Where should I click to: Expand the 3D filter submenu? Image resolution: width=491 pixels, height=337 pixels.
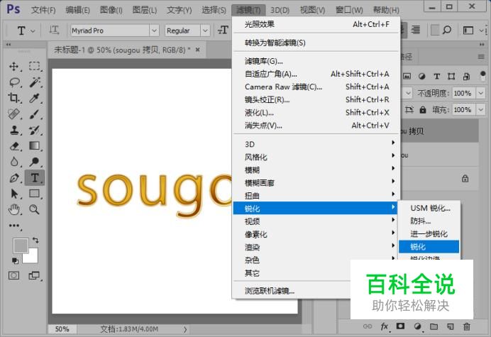tap(316, 144)
